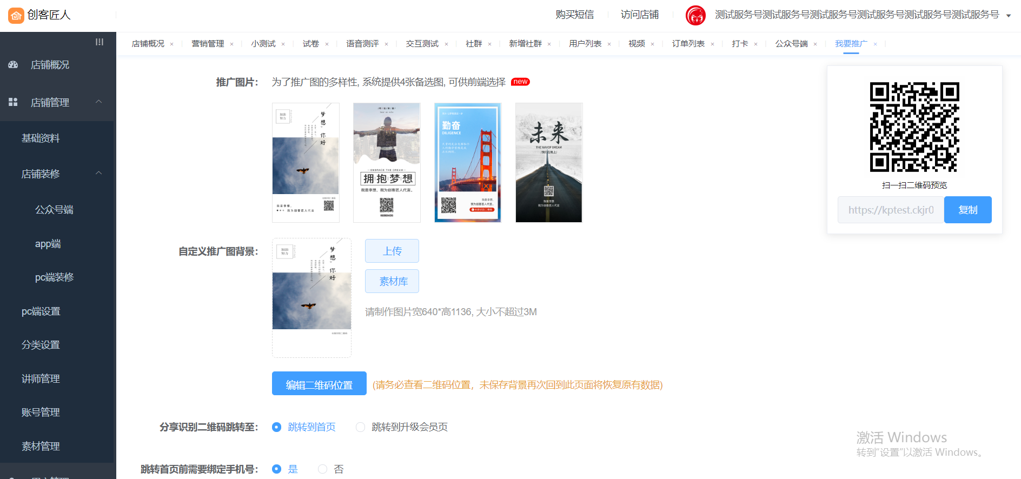Collapse the 店铺管理 sidebar section
Image resolution: width=1021 pixels, height=479 pixels.
pyautogui.click(x=99, y=102)
